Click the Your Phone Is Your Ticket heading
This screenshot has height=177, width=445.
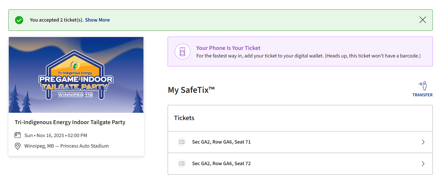coord(228,48)
